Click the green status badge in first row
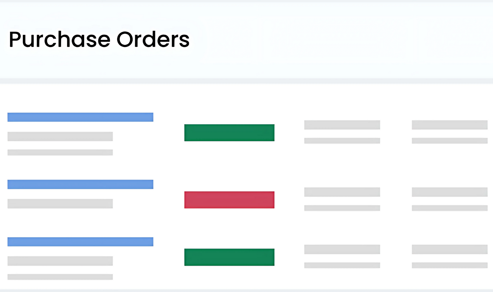 229,132
